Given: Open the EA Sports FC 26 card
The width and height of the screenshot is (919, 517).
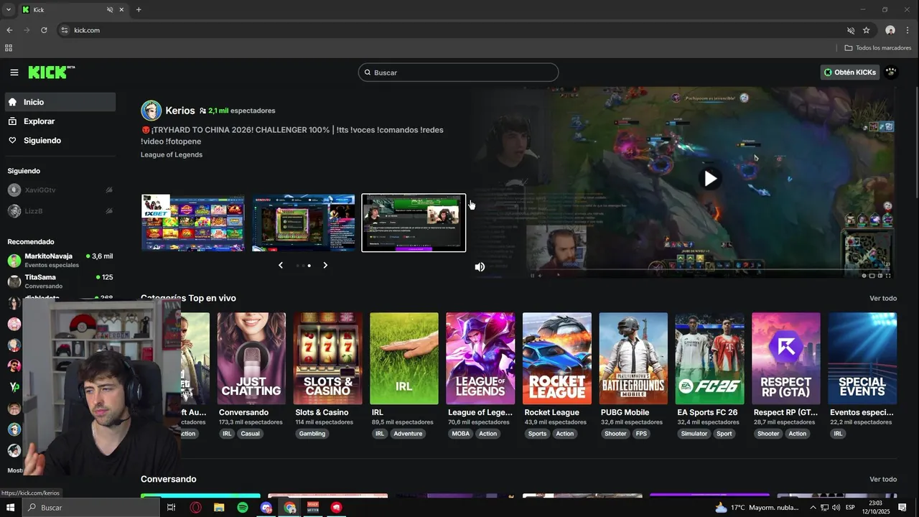Looking at the screenshot, I should tap(709, 358).
